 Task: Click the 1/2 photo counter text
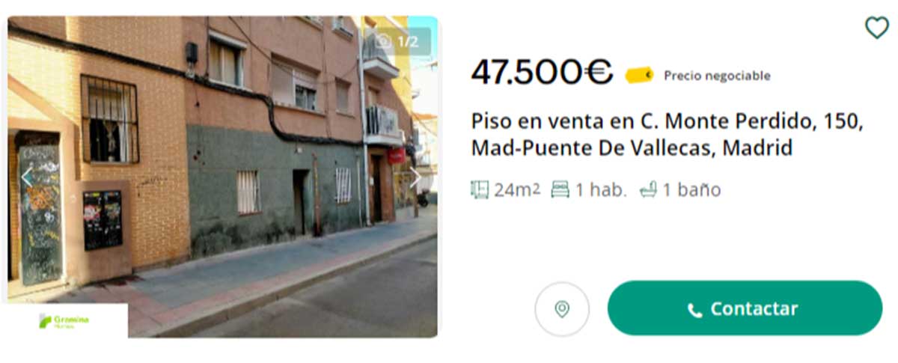[408, 41]
